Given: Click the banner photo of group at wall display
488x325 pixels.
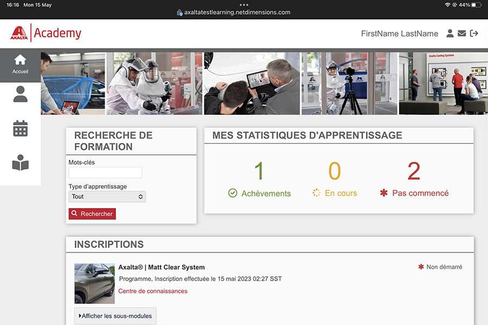Looking at the screenshot, I should pos(444,83).
